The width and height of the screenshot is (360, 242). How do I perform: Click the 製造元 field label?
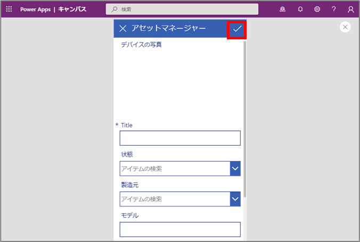[x=130, y=185]
